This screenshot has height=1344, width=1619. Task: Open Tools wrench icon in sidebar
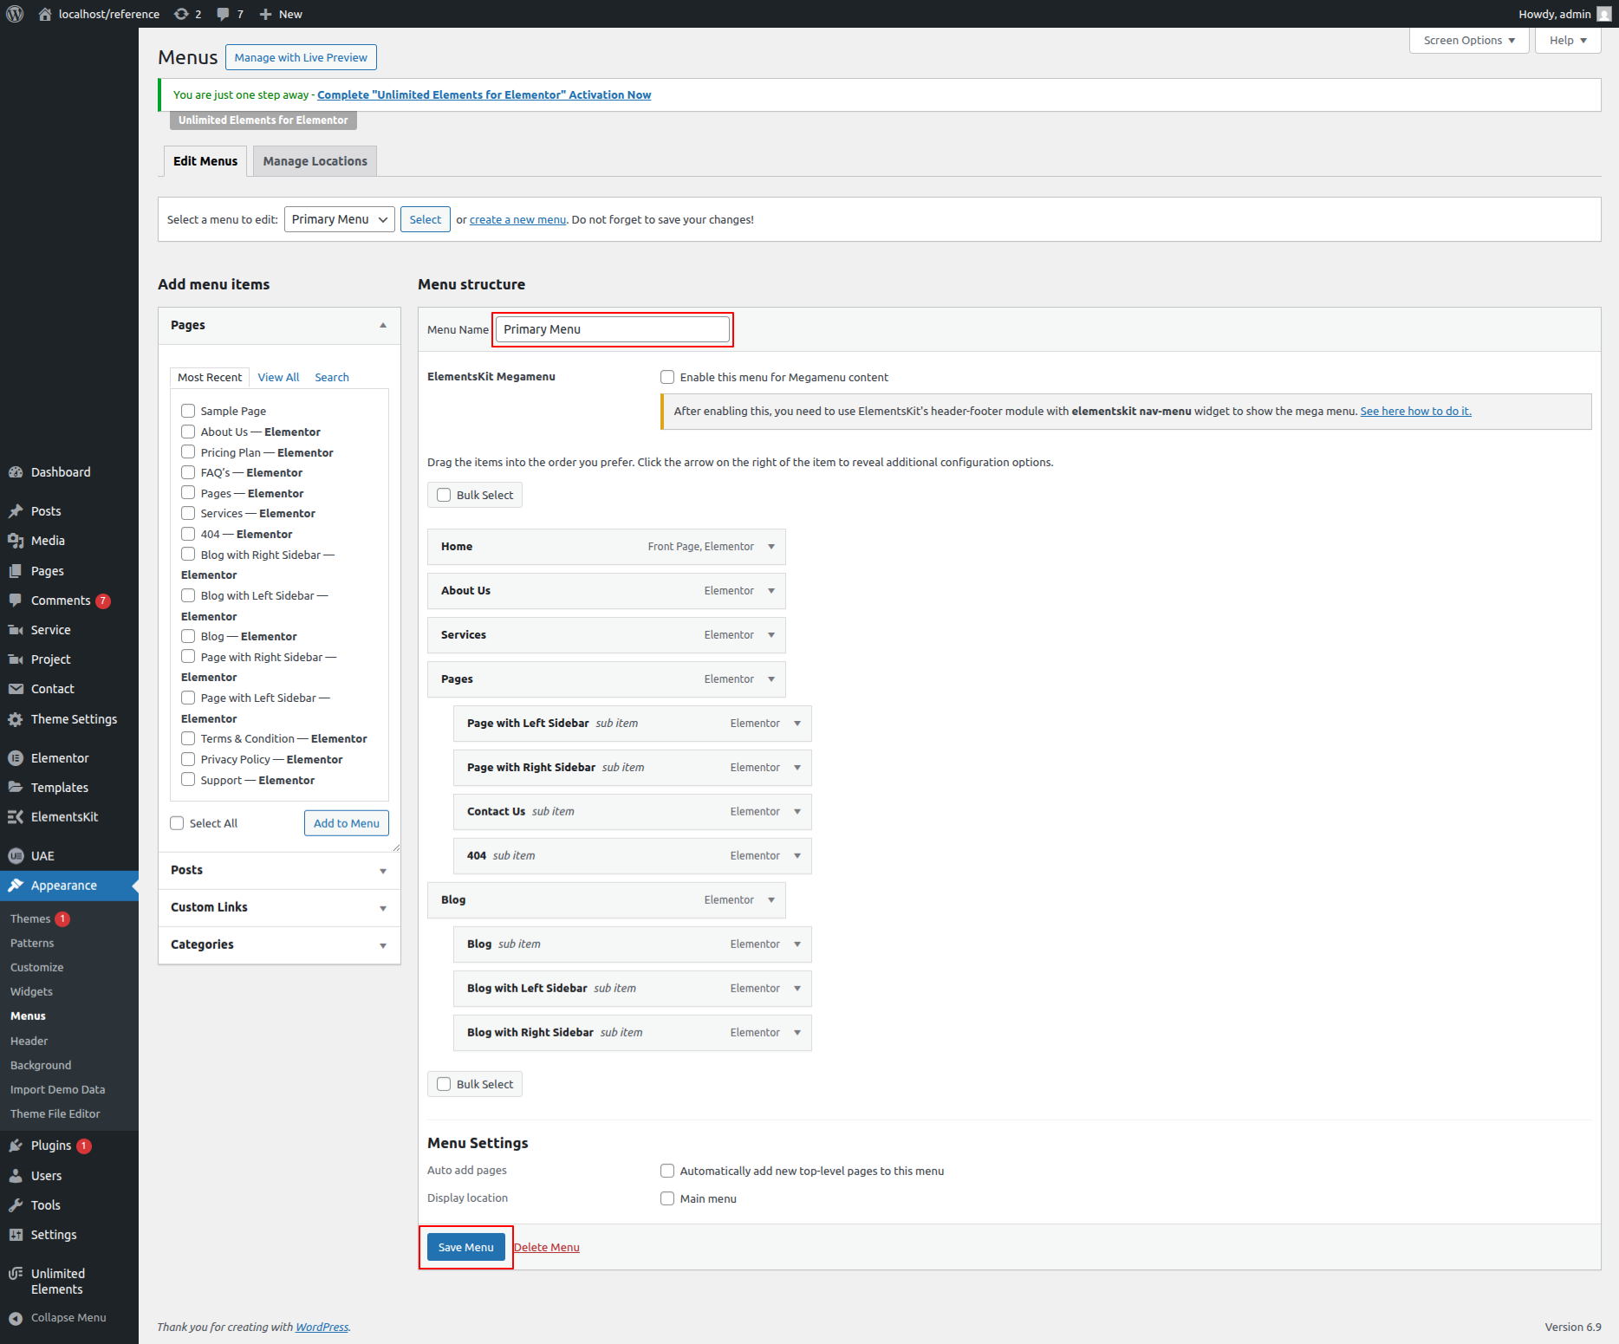click(x=16, y=1205)
